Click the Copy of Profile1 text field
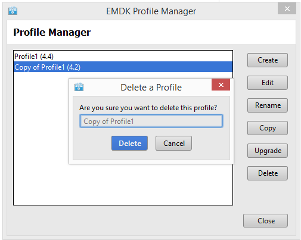The height and width of the screenshot is (240, 301). click(x=151, y=121)
